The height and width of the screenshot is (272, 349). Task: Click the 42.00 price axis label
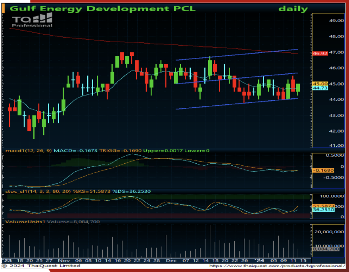(x=336, y=131)
